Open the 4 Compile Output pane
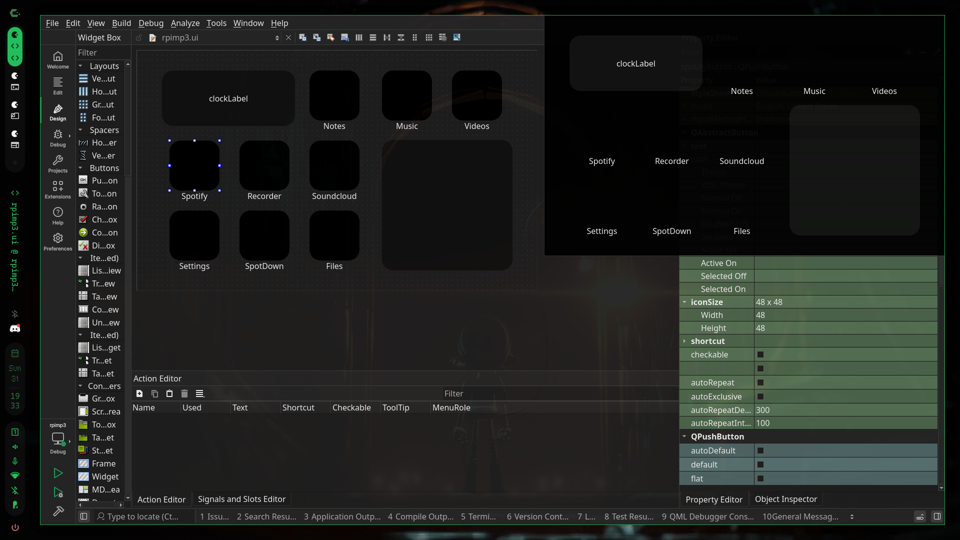This screenshot has height=540, width=960. tap(420, 516)
